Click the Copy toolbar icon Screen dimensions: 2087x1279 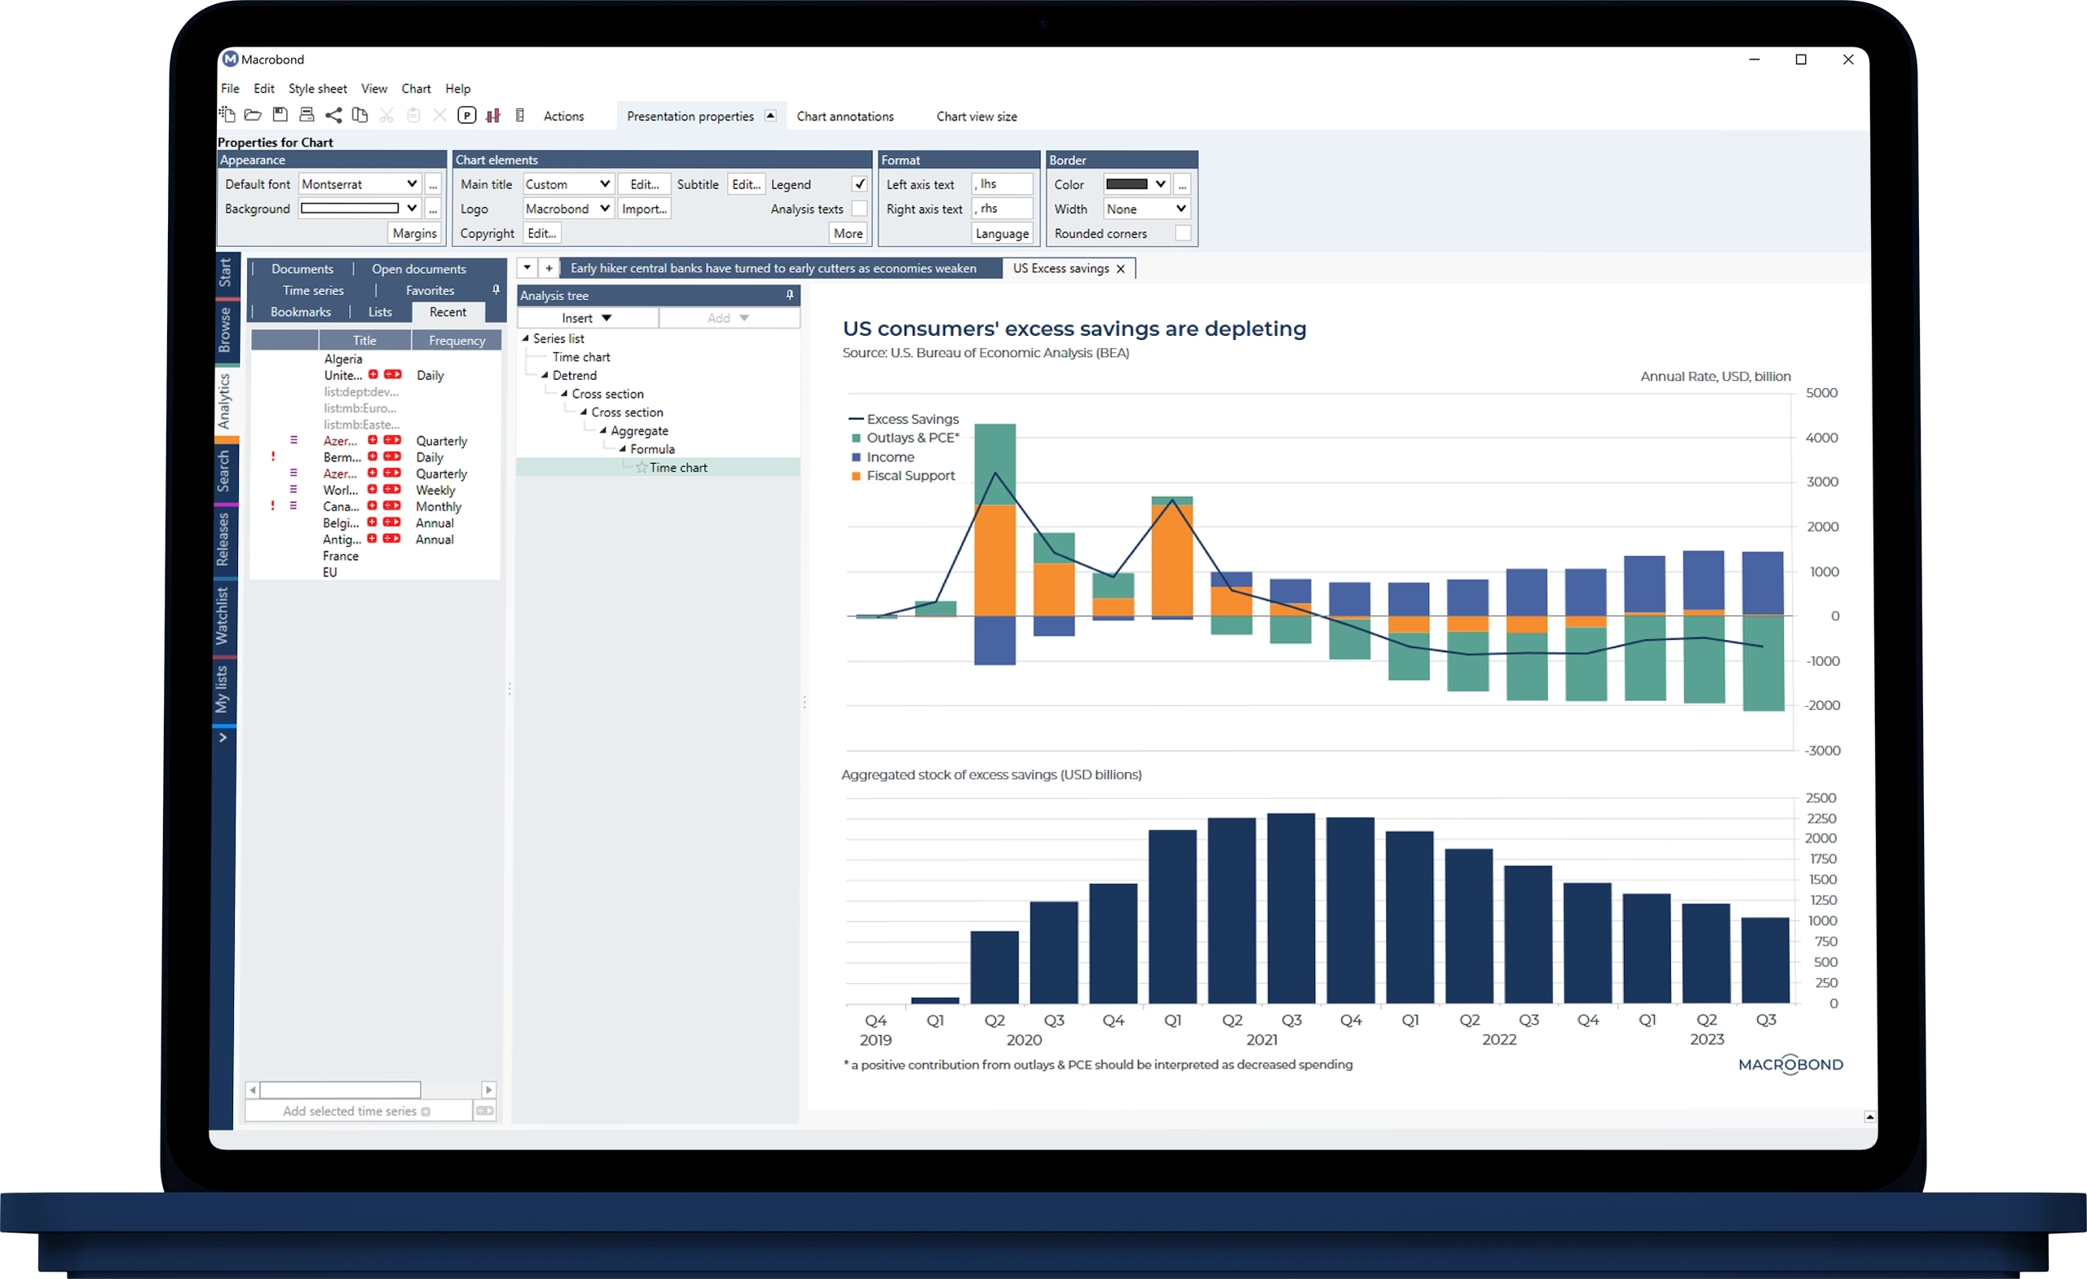pyautogui.click(x=360, y=115)
